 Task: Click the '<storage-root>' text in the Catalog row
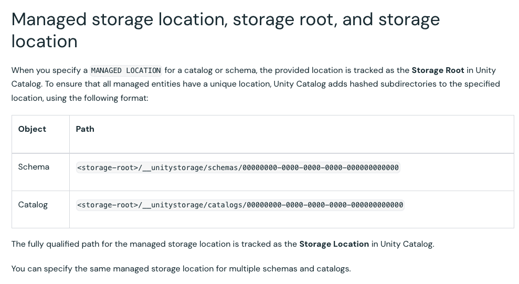pyautogui.click(x=107, y=205)
